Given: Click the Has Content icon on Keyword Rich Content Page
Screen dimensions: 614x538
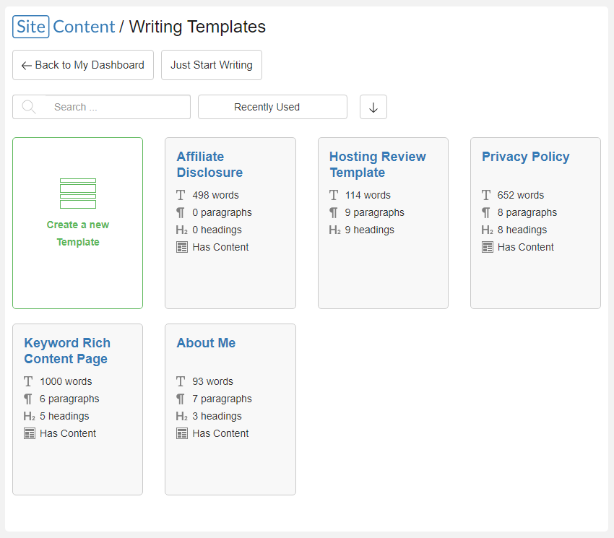Looking at the screenshot, I should 30,433.
